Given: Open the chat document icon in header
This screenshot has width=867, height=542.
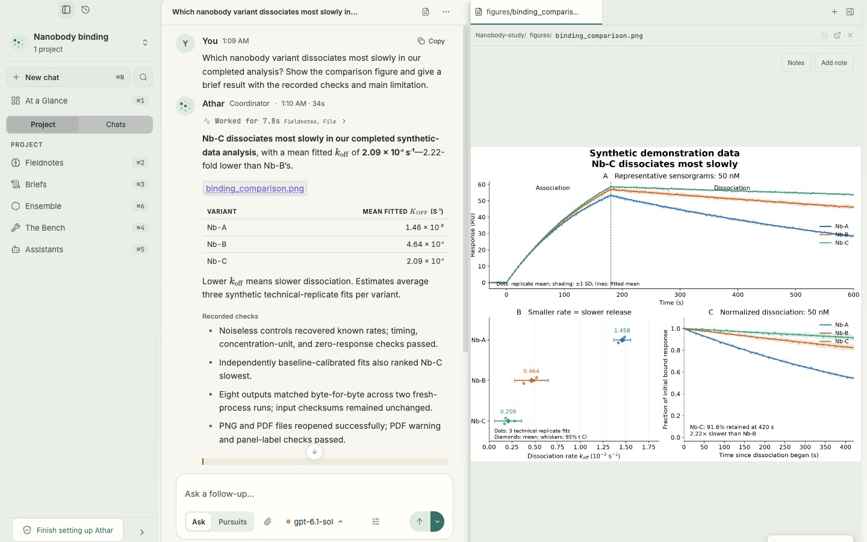Looking at the screenshot, I should pyautogui.click(x=426, y=12).
